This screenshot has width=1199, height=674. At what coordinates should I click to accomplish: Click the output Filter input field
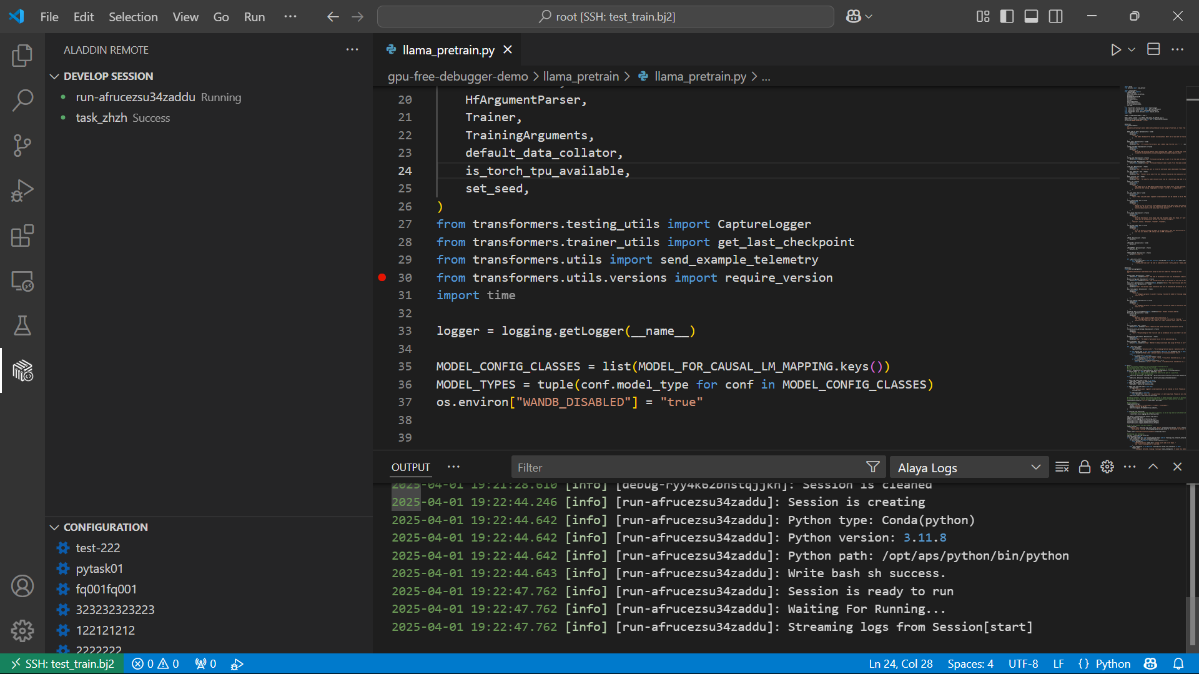[x=687, y=467]
